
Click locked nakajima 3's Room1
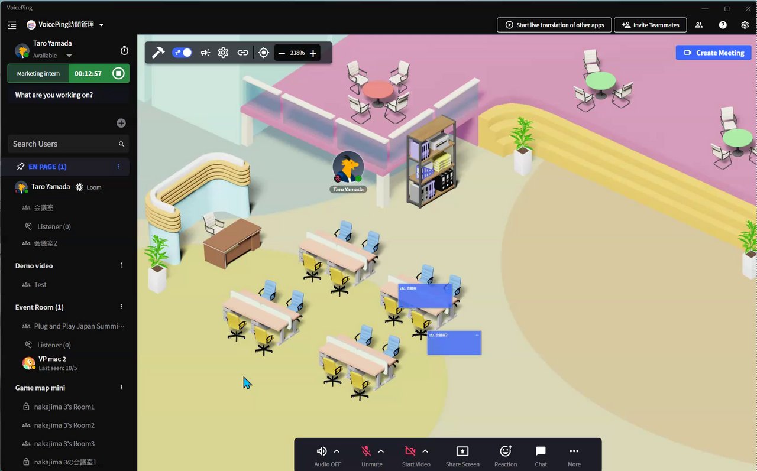pos(64,407)
